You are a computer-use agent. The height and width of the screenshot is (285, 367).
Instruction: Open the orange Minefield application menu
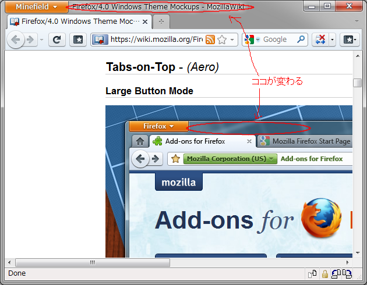point(37,6)
